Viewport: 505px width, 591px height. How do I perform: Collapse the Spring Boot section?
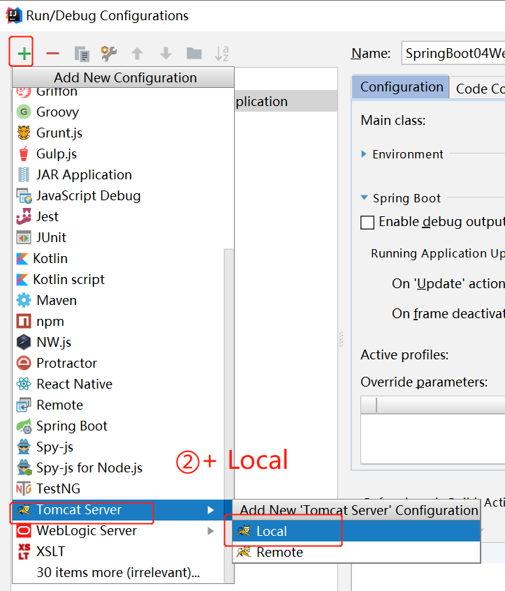point(364,197)
